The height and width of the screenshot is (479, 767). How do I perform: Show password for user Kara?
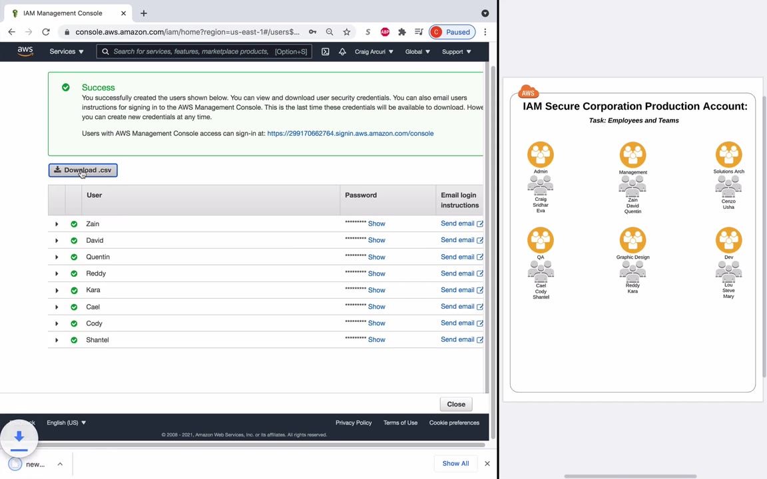tap(376, 290)
